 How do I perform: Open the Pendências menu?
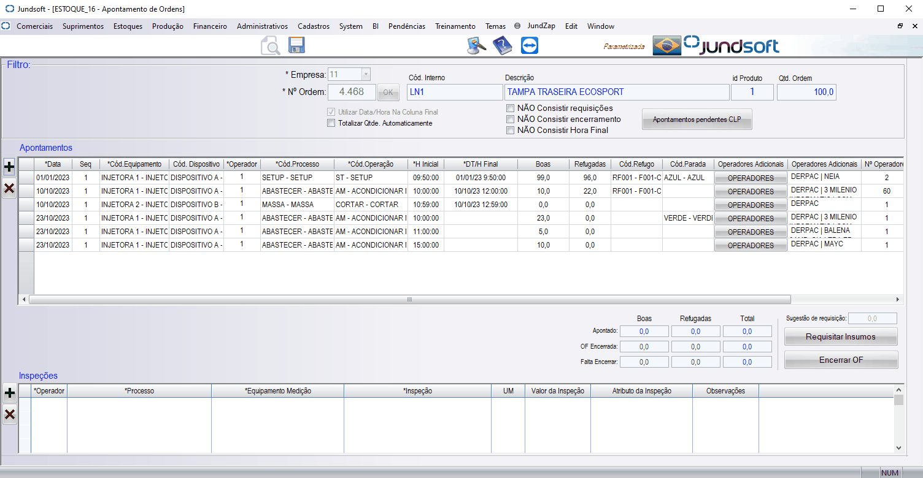click(x=407, y=26)
